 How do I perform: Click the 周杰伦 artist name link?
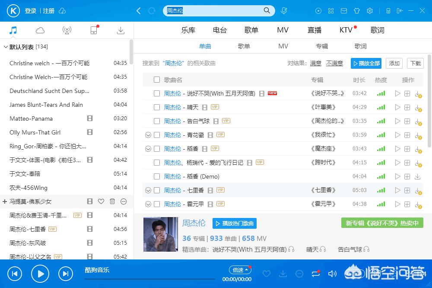click(194, 223)
